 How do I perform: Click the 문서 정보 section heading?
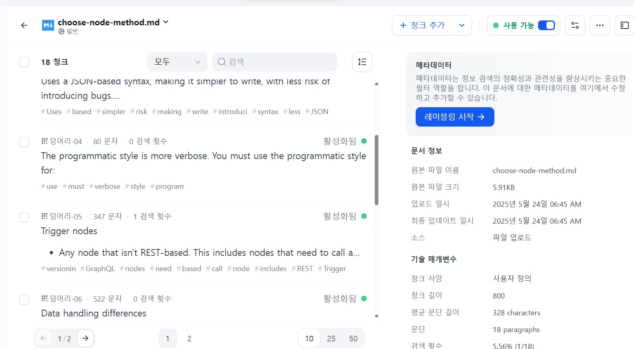click(x=427, y=151)
